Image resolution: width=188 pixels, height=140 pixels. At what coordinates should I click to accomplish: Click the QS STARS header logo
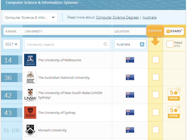(x=174, y=31)
